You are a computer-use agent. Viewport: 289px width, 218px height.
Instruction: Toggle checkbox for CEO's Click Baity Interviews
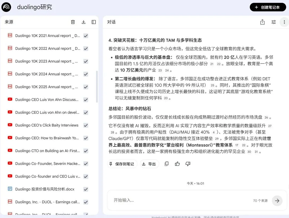point(86,125)
